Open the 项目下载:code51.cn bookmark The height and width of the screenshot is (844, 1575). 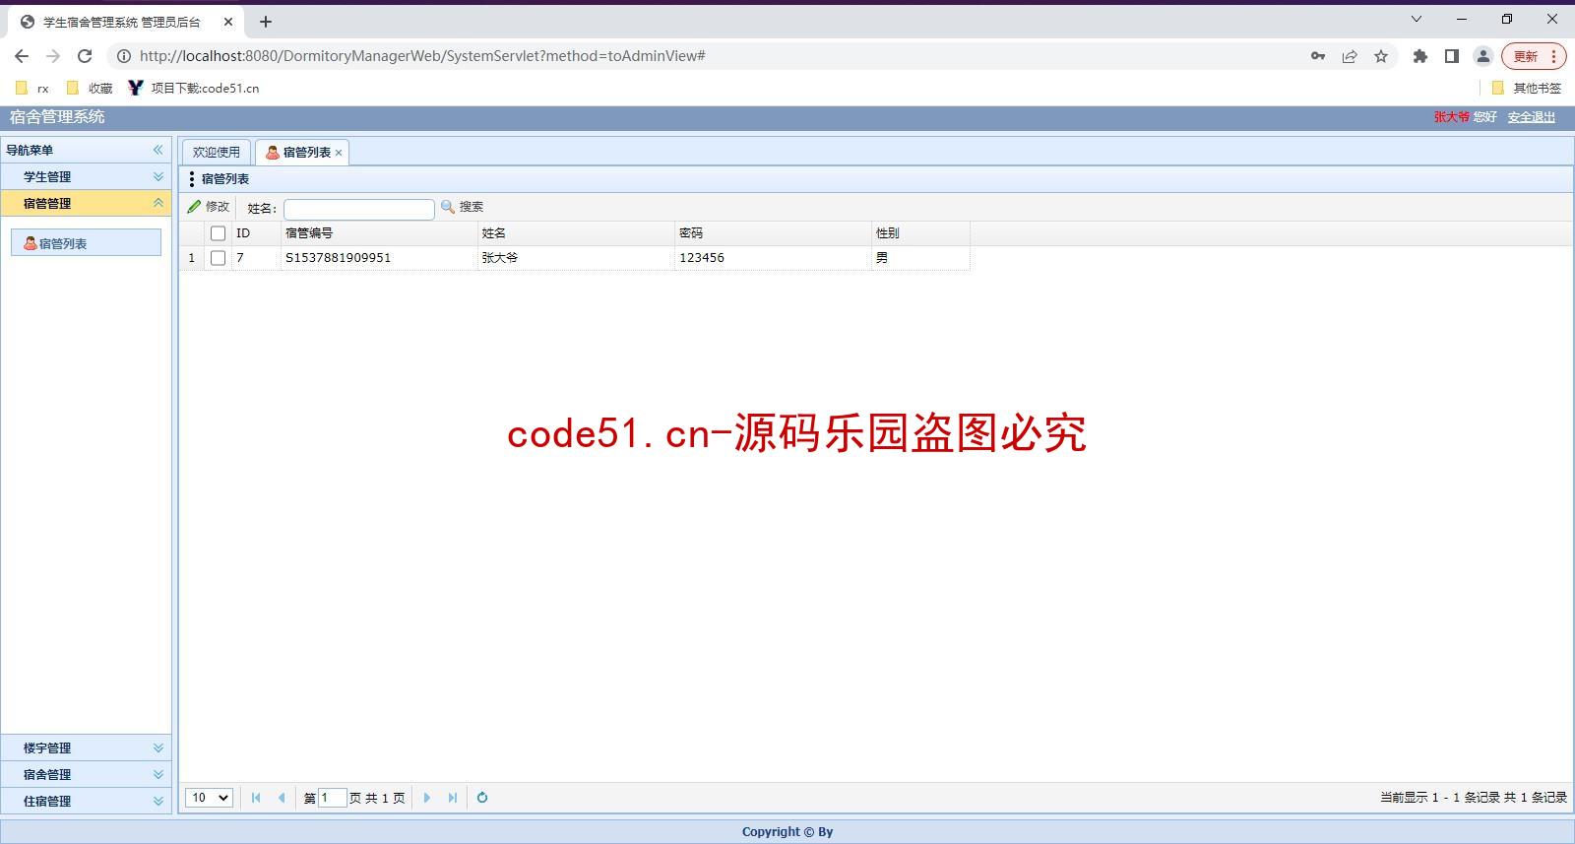click(x=194, y=88)
